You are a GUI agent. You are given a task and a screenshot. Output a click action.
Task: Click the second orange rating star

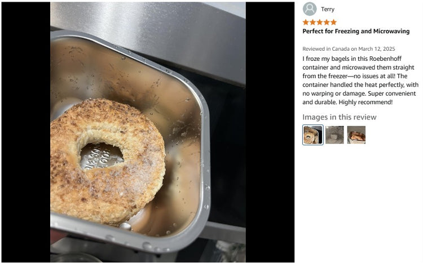pos(312,22)
